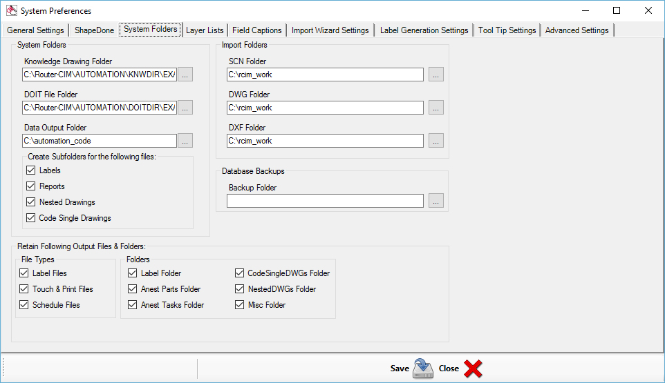665x383 pixels.
Task: Browse for Knowledge Drawing Folder
Action: pyautogui.click(x=185, y=75)
